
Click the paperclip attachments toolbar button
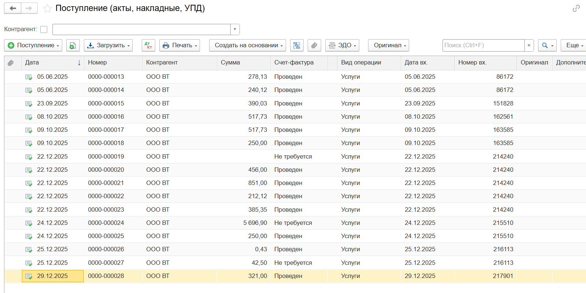pos(314,45)
